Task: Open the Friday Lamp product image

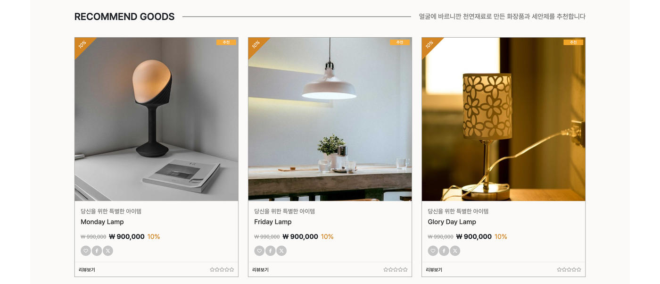Action: pos(330,119)
